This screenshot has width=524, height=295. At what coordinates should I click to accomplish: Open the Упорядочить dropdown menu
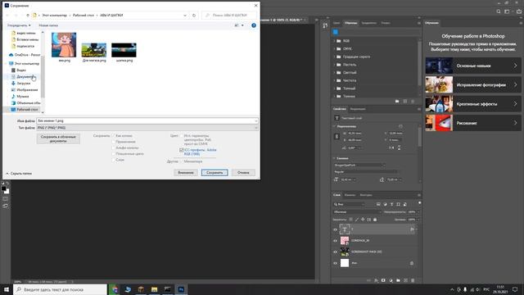(19, 25)
